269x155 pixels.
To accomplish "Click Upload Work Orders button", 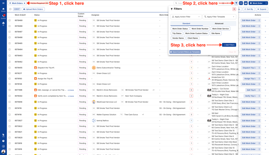I will [x=33, y=9].
